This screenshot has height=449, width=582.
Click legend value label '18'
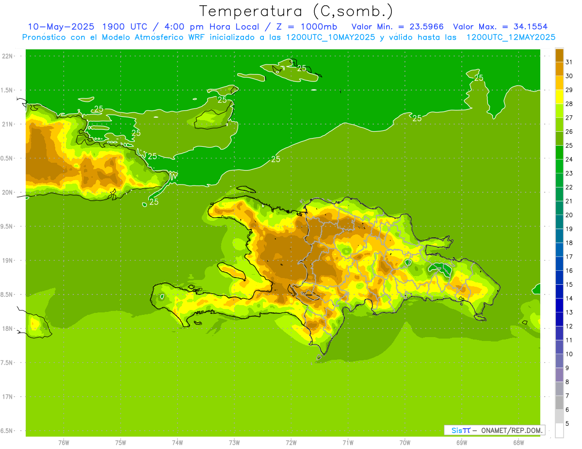(x=569, y=243)
